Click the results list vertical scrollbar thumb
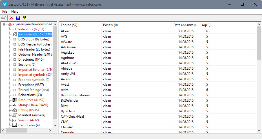Viewport: 262px width, 139px height. pos(259,43)
